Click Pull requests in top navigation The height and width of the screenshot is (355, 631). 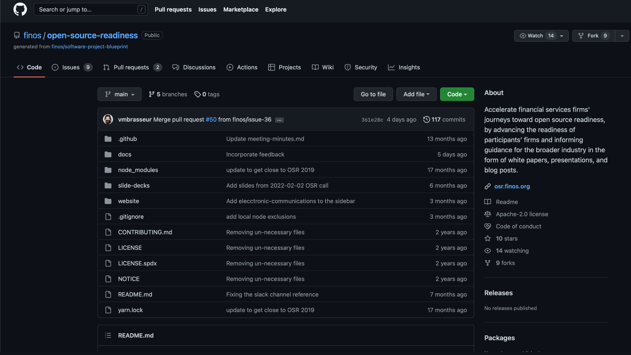[x=173, y=10]
